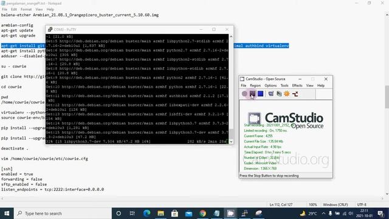Click the line 'apt-get update' in Notepad
This screenshot has height=219, width=389.
point(17,30)
